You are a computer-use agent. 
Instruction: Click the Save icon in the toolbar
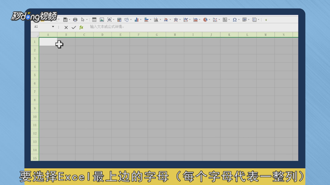coord(65,20)
